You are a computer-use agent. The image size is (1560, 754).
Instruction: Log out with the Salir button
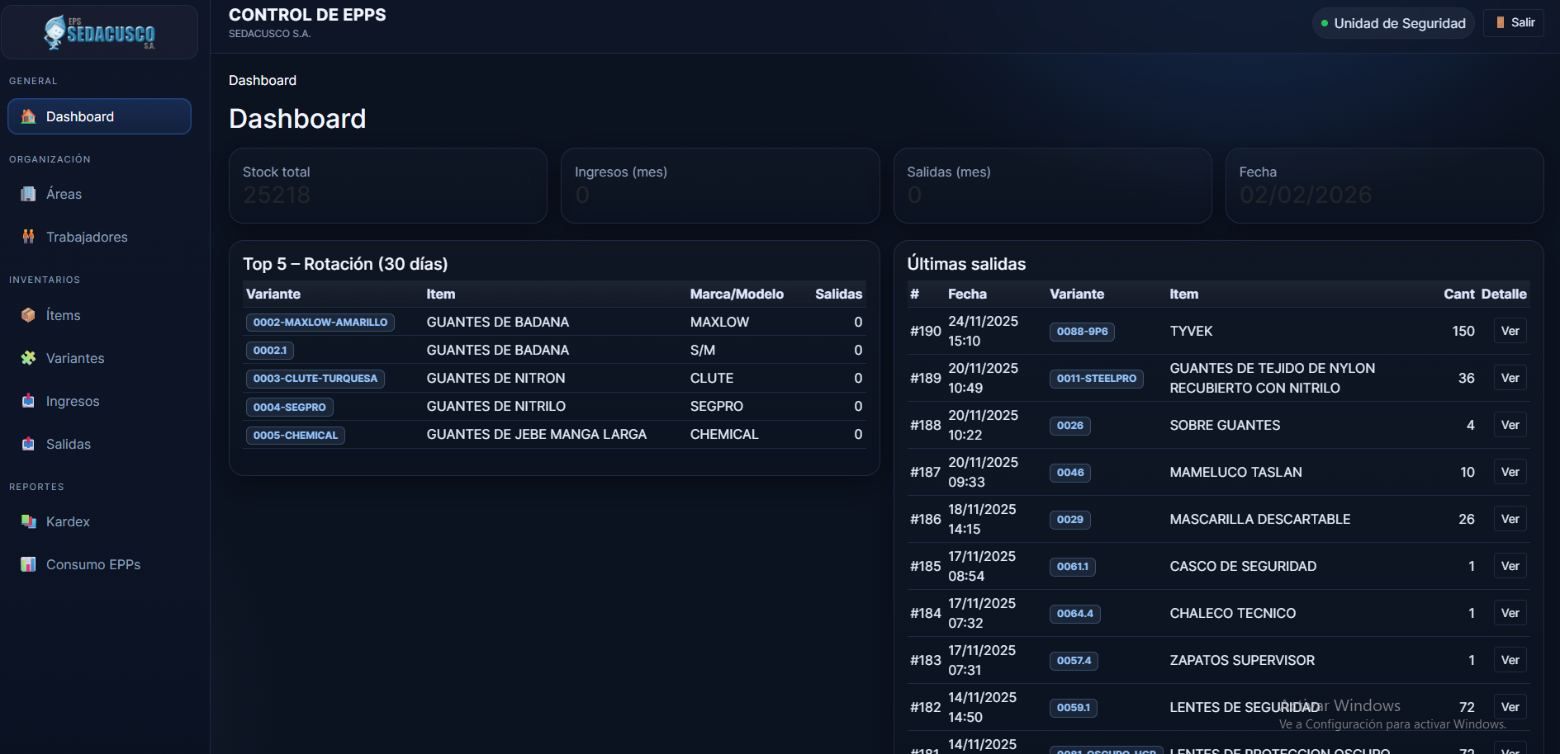click(1514, 23)
